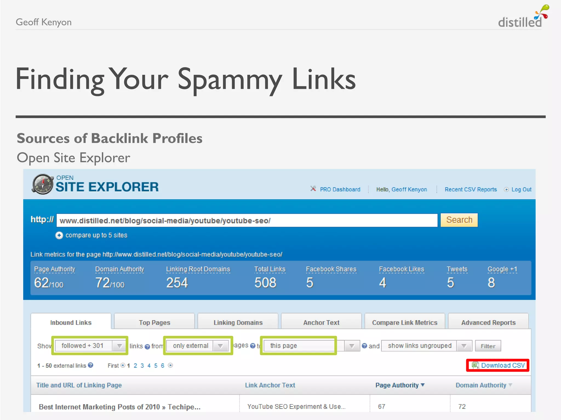
Task: Go to results page 2
Action: coord(135,366)
